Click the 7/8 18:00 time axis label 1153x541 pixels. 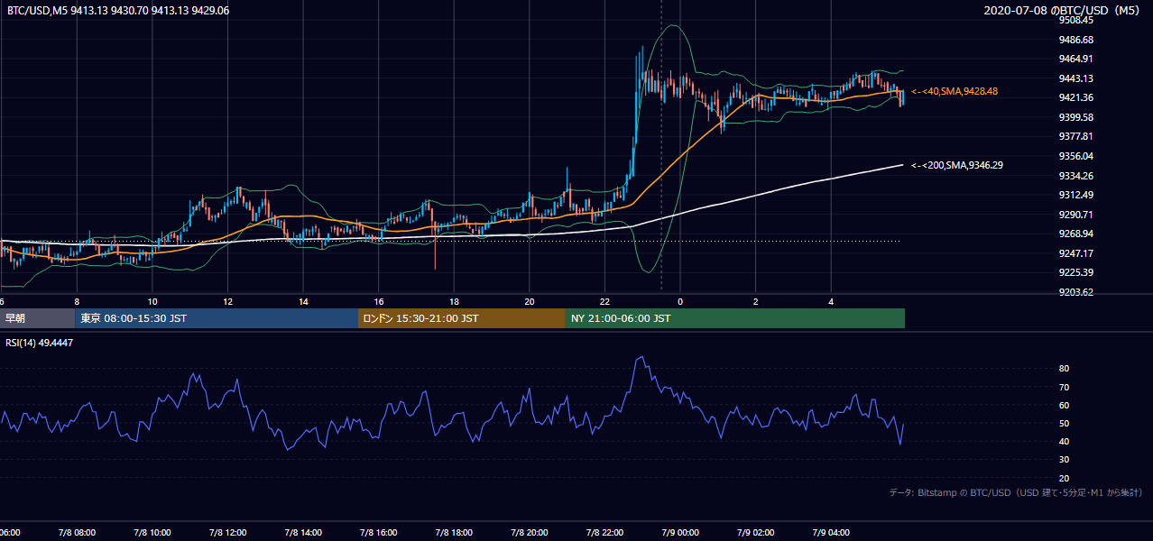pos(454,533)
